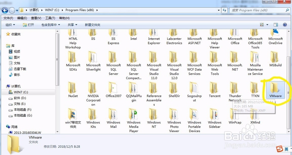Image resolution: width=292 pixels, height=155 pixels.
Task: Open Mozilla Maintenance Service folder
Action: (255, 63)
